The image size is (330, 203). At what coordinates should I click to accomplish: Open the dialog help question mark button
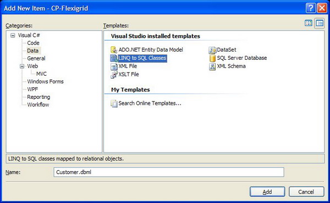pos(311,8)
